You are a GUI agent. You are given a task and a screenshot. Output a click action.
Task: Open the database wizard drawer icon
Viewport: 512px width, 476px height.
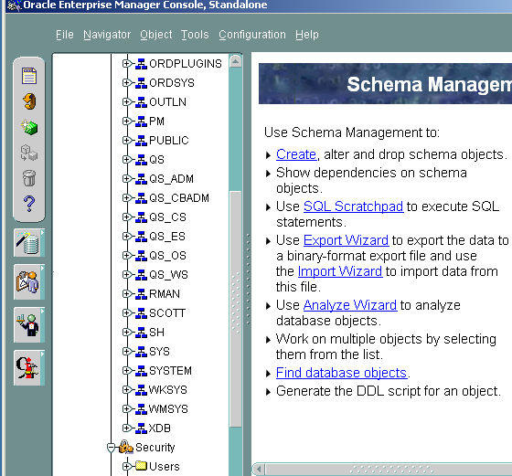point(29,243)
